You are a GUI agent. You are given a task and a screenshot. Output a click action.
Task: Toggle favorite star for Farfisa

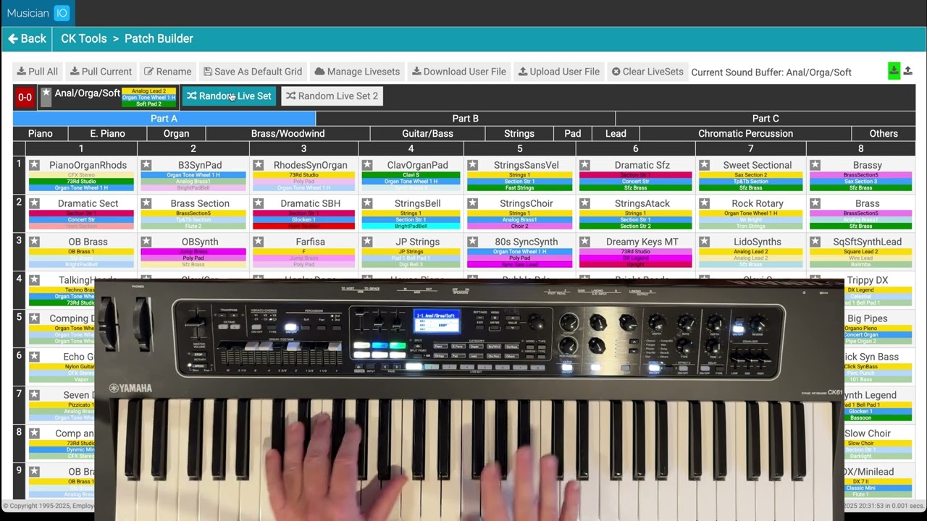tap(258, 242)
